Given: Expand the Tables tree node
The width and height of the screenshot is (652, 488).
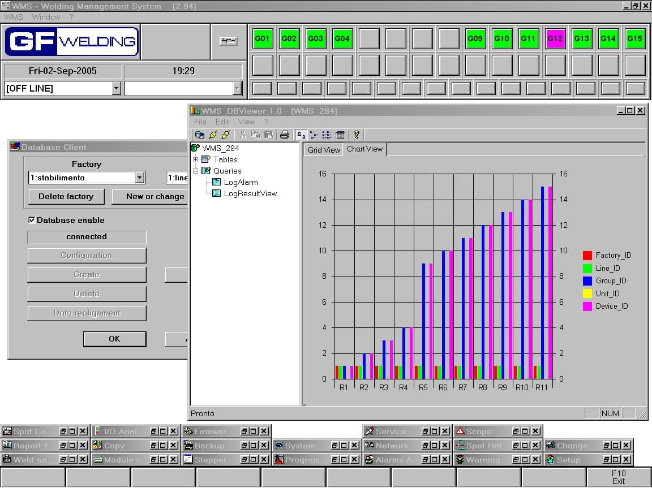Looking at the screenshot, I should tap(196, 160).
